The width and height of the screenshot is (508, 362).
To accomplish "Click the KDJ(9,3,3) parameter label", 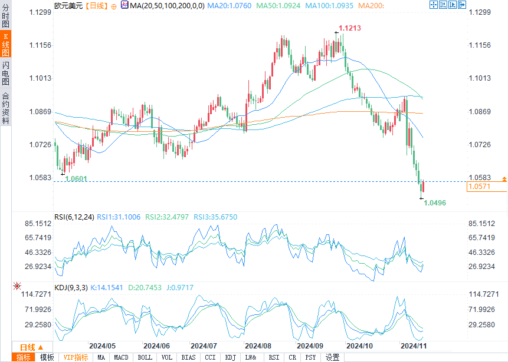I will tap(71, 287).
